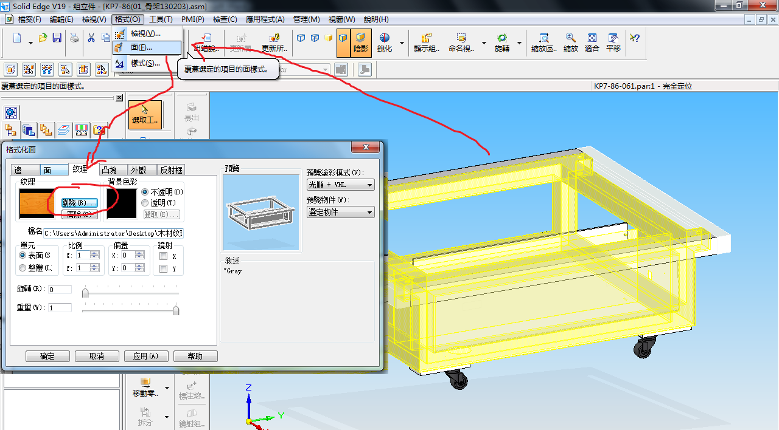Open the layers tab icon in EdgeBar
Image resolution: width=779 pixels, height=430 pixels.
click(64, 129)
